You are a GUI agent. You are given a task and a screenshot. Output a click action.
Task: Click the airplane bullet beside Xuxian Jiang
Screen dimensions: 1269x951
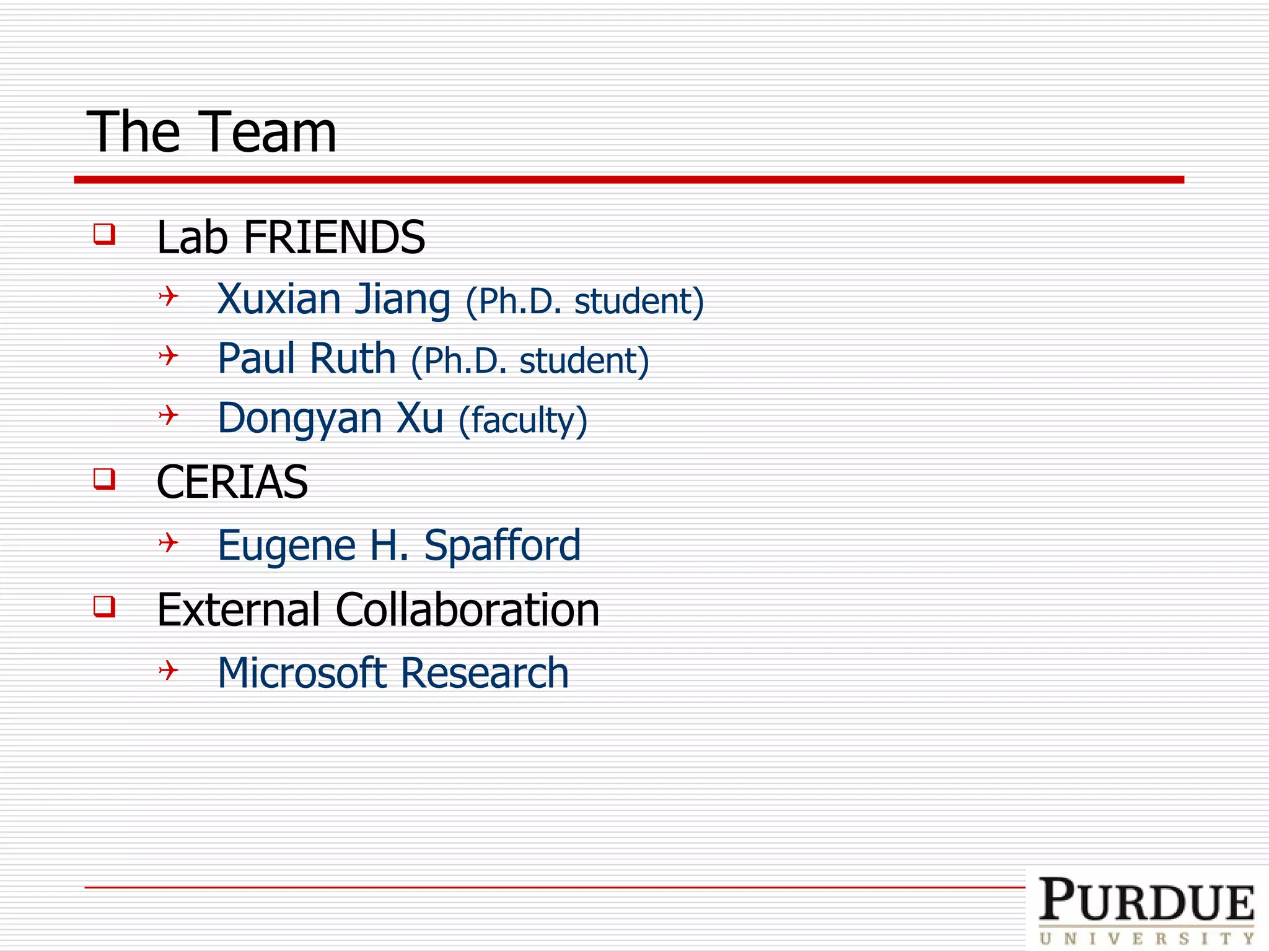pos(168,296)
